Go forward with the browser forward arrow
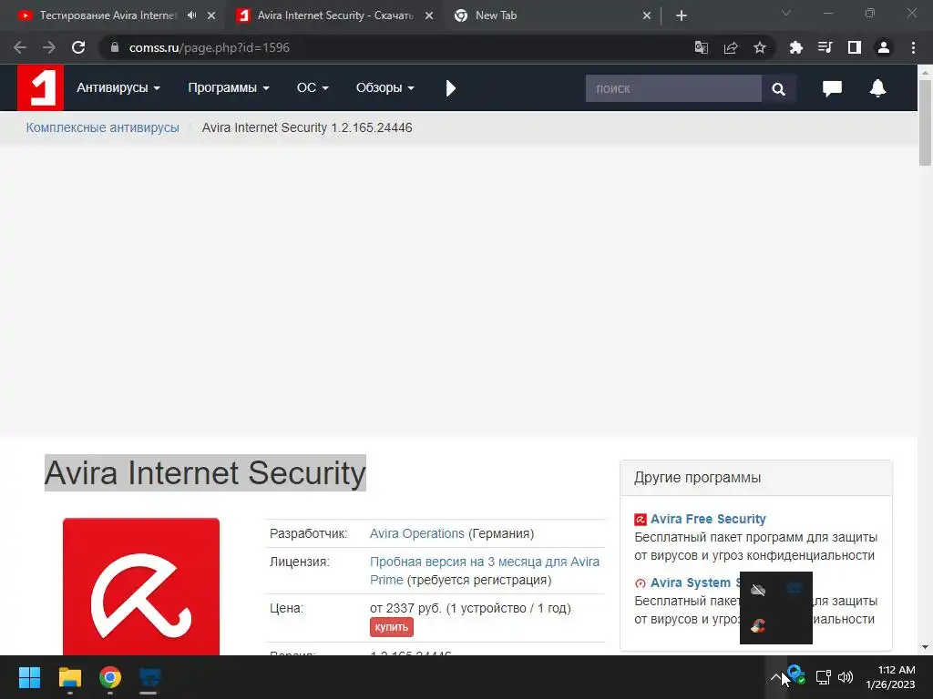933x699 pixels. coord(49,47)
